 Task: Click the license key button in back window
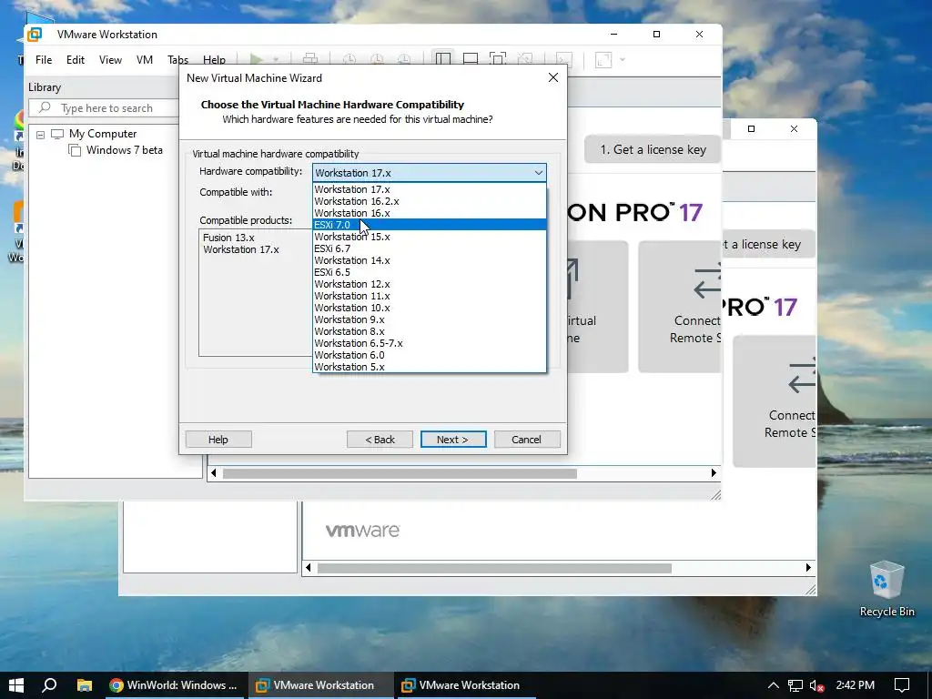(768, 244)
